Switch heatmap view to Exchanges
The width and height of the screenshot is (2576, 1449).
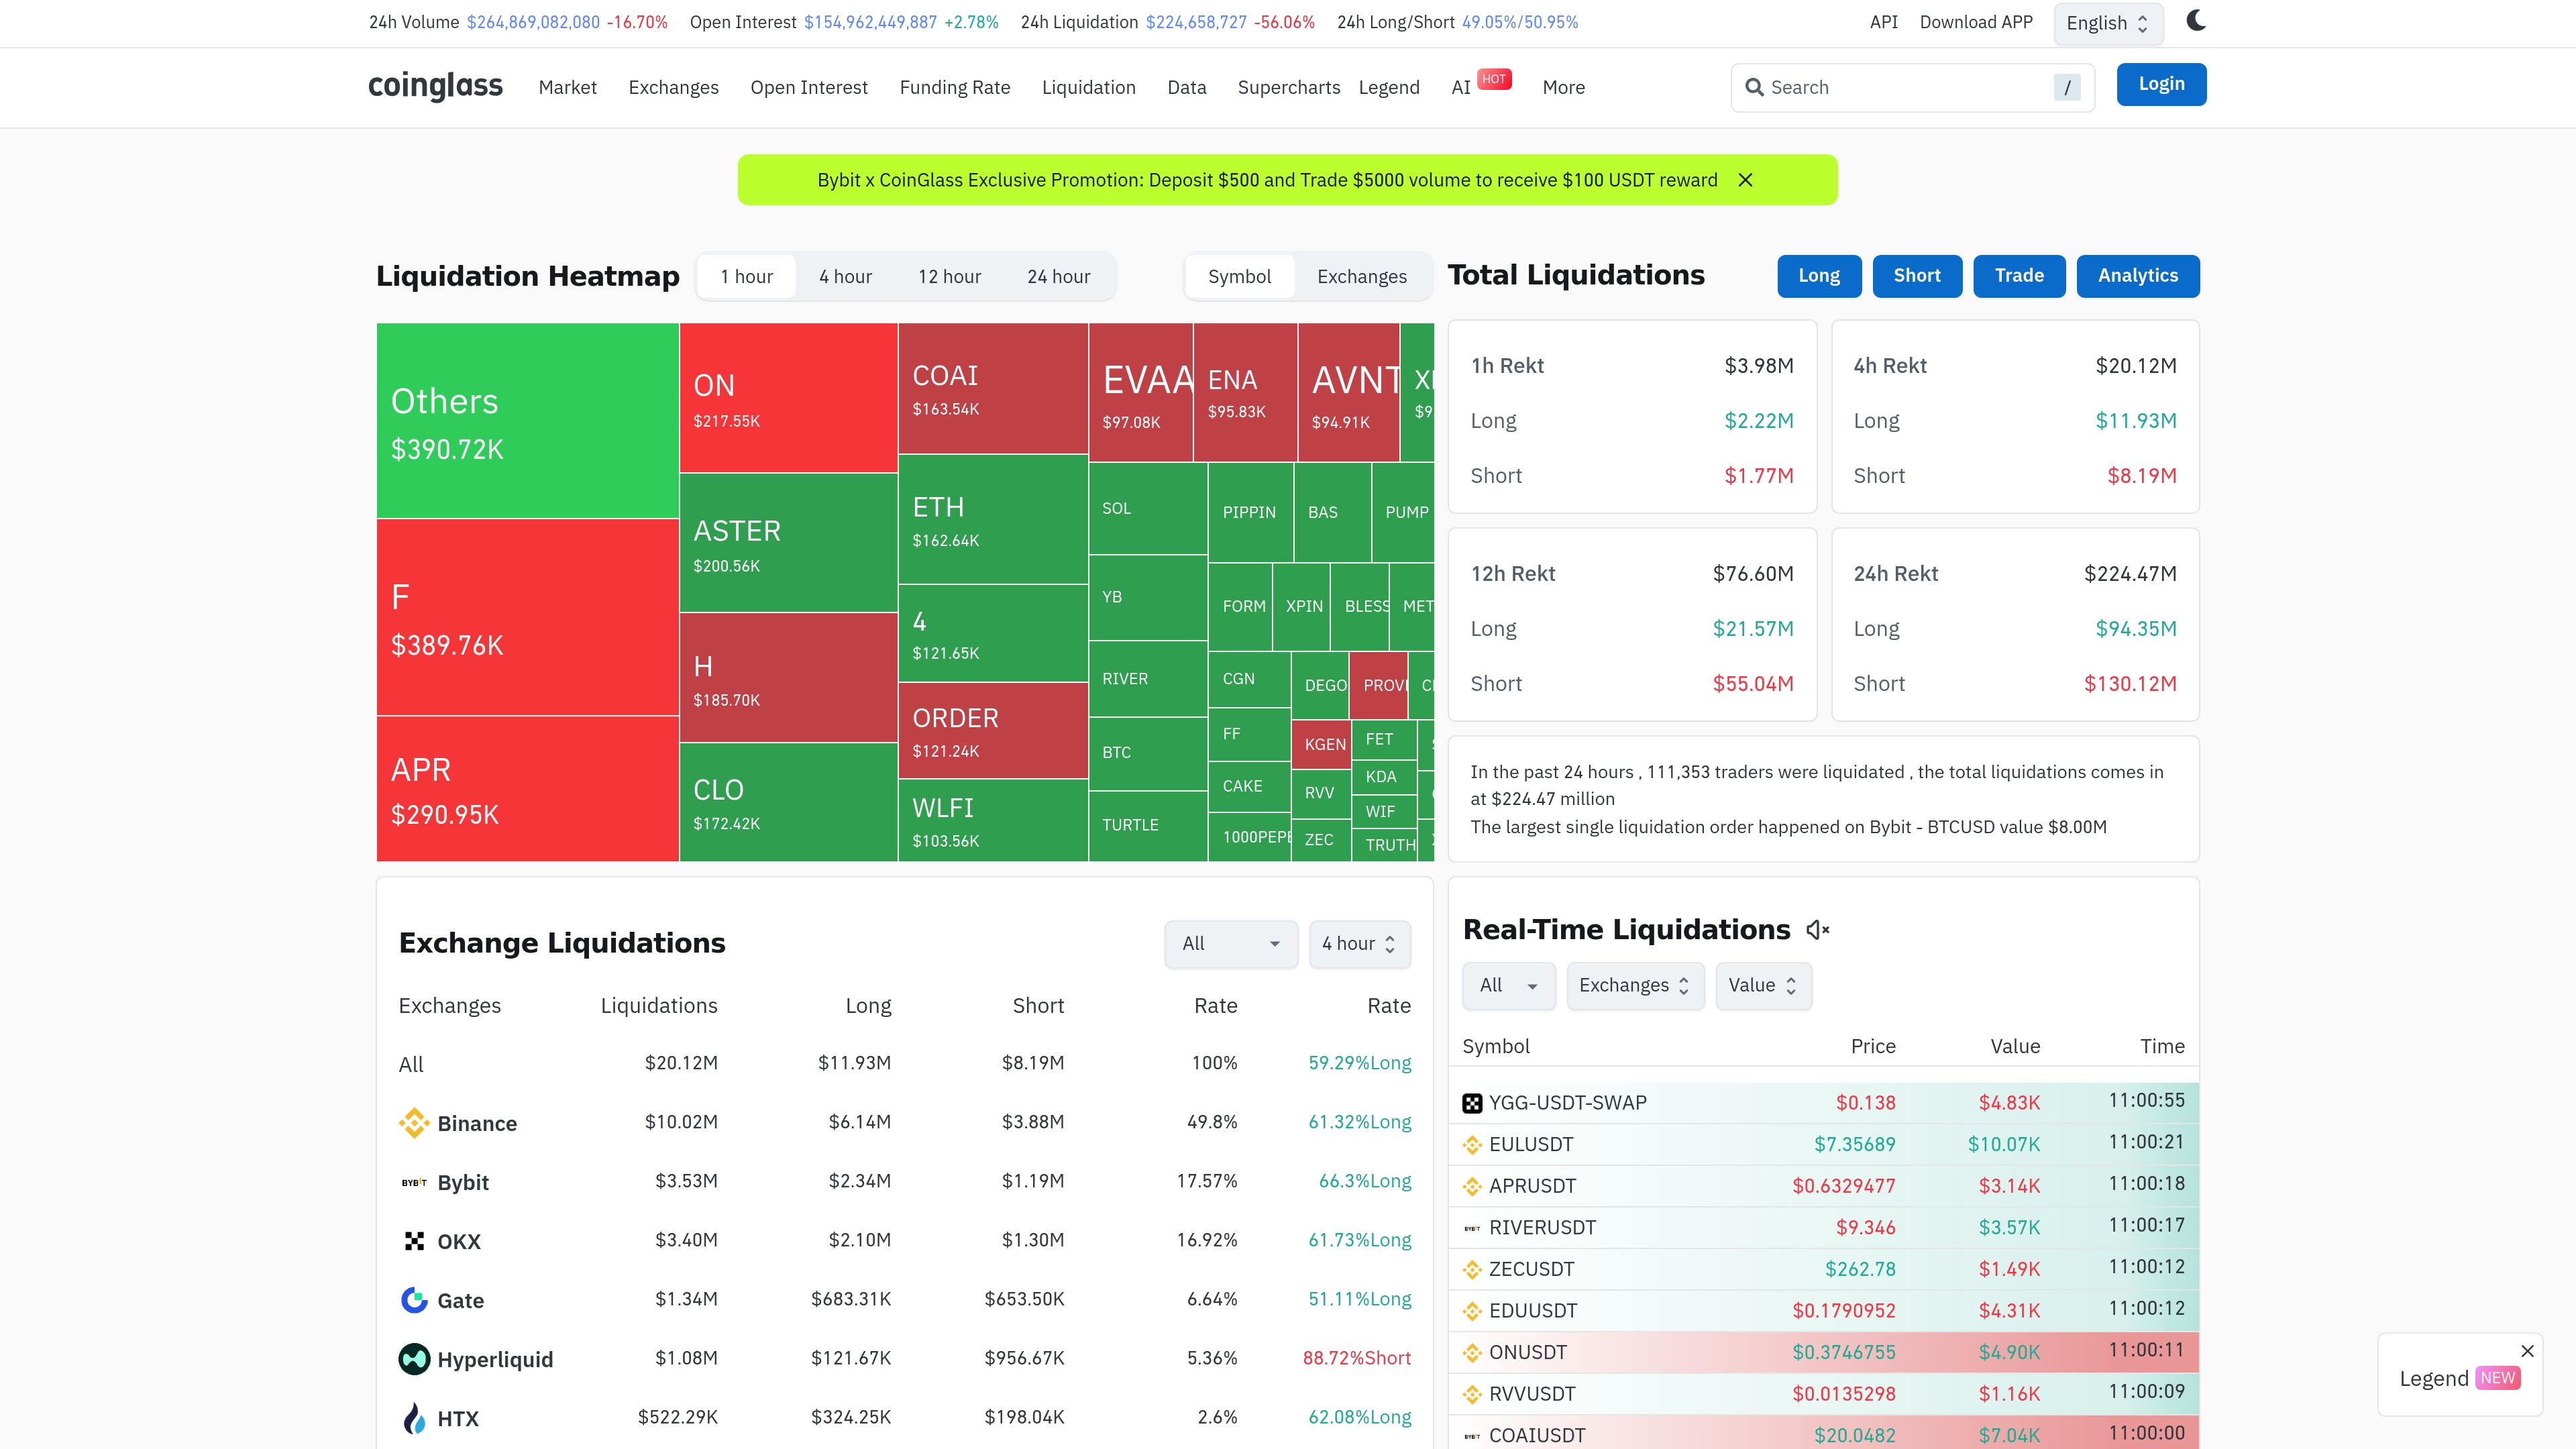pos(1361,277)
